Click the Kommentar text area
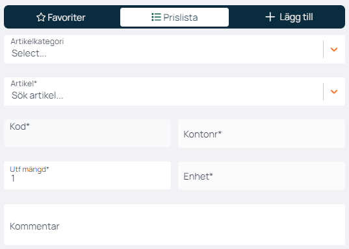Image resolution: width=349 pixels, height=249 pixels. click(x=174, y=225)
